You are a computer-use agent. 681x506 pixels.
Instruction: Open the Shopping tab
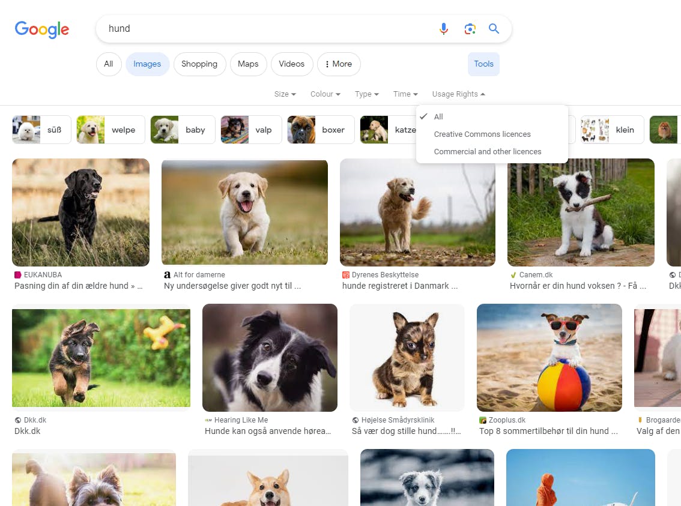coord(199,64)
